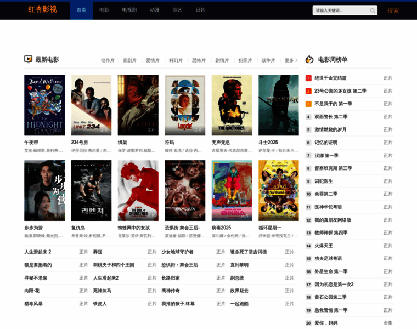Open 少女地球守护者 list entry
Viewport: 417px width, 329px height.
[x=177, y=252]
